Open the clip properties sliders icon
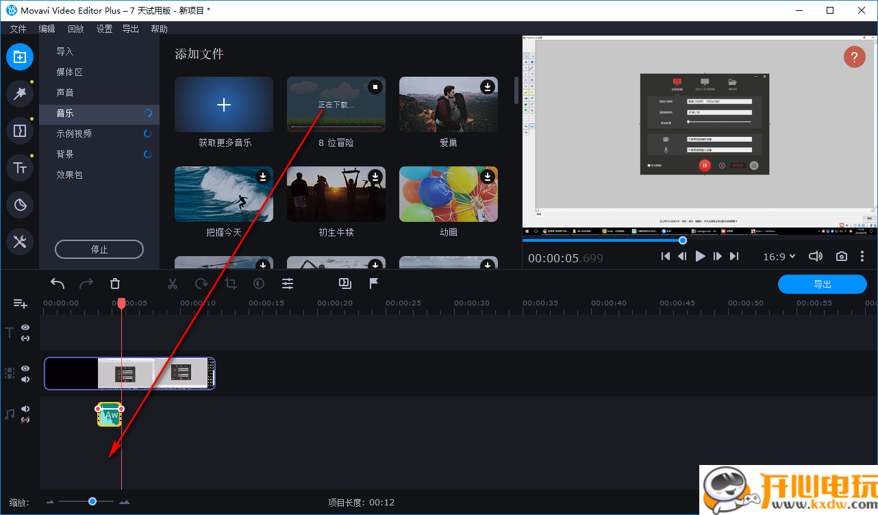 click(288, 284)
